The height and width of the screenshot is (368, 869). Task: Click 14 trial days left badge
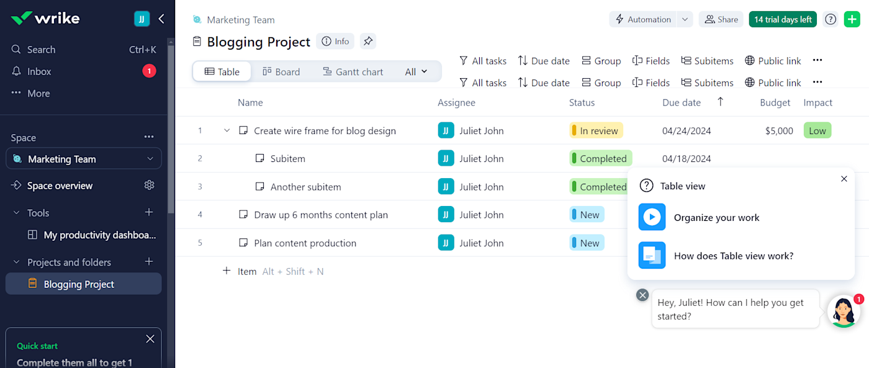[x=783, y=19]
